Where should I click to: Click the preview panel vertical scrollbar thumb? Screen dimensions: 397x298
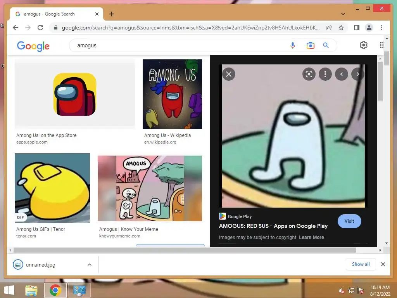380,81
